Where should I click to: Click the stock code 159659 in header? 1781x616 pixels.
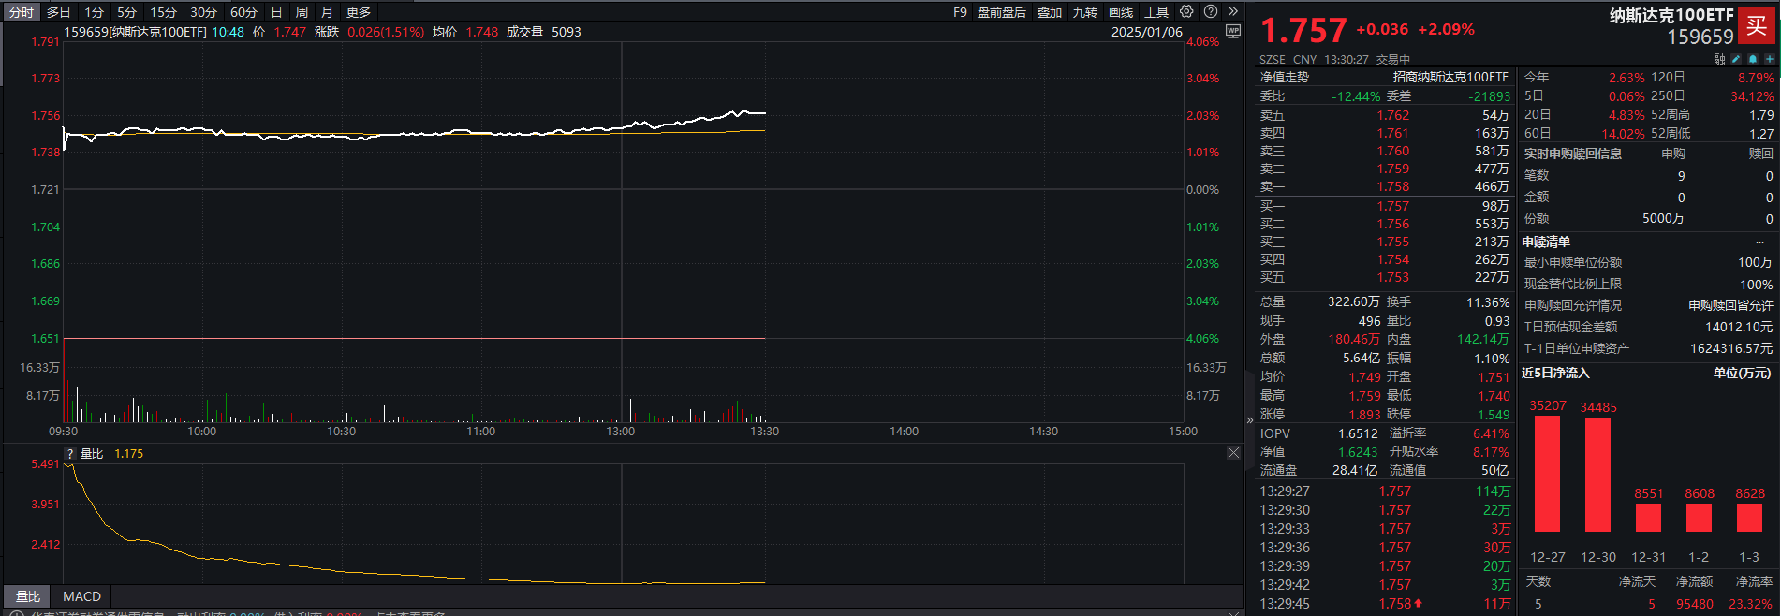coord(1700,37)
